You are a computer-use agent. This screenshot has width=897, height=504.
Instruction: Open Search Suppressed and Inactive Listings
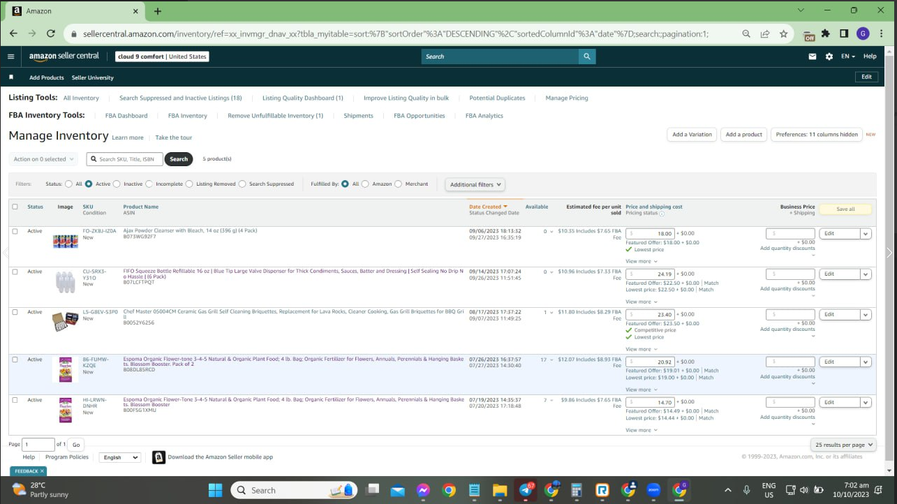(181, 98)
